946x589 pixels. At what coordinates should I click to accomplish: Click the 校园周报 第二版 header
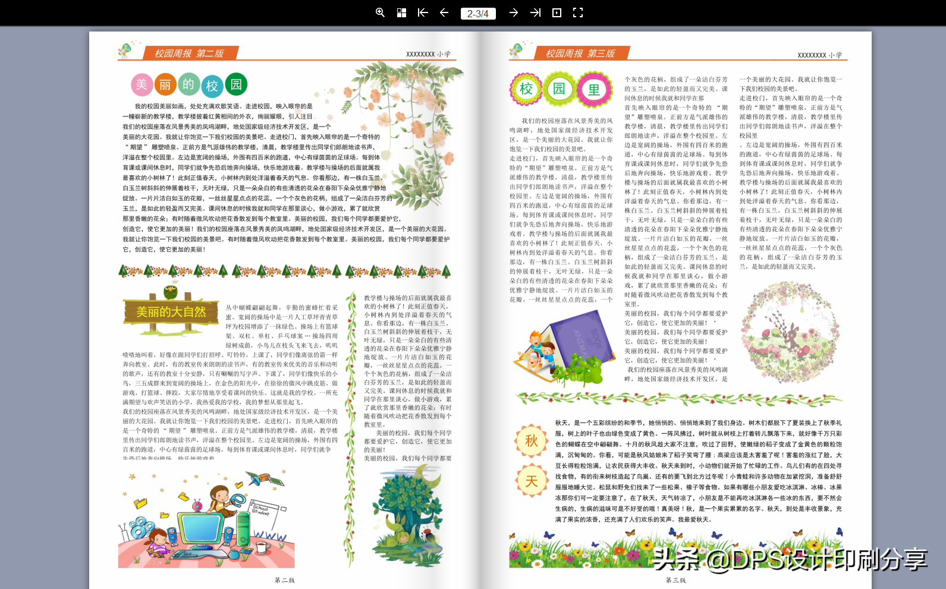[189, 53]
